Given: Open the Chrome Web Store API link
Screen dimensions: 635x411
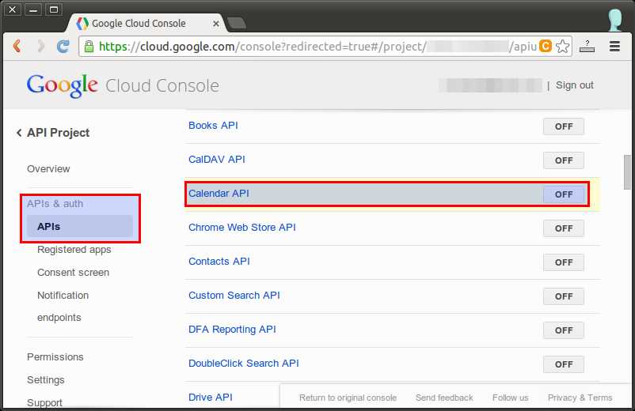Looking at the screenshot, I should point(242,227).
